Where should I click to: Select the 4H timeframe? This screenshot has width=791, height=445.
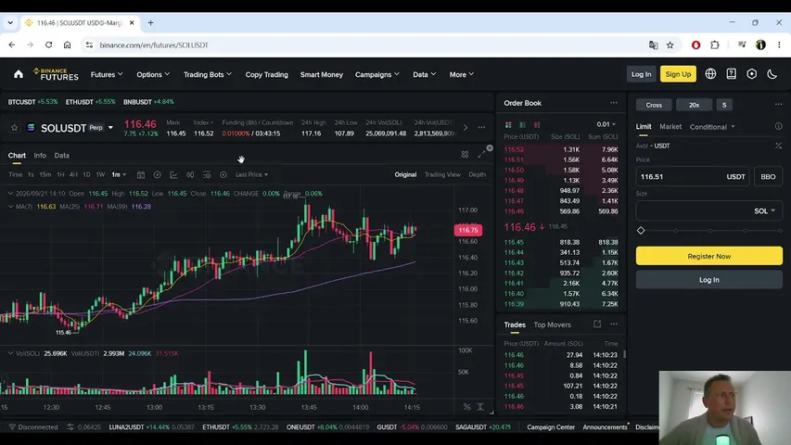[73, 174]
